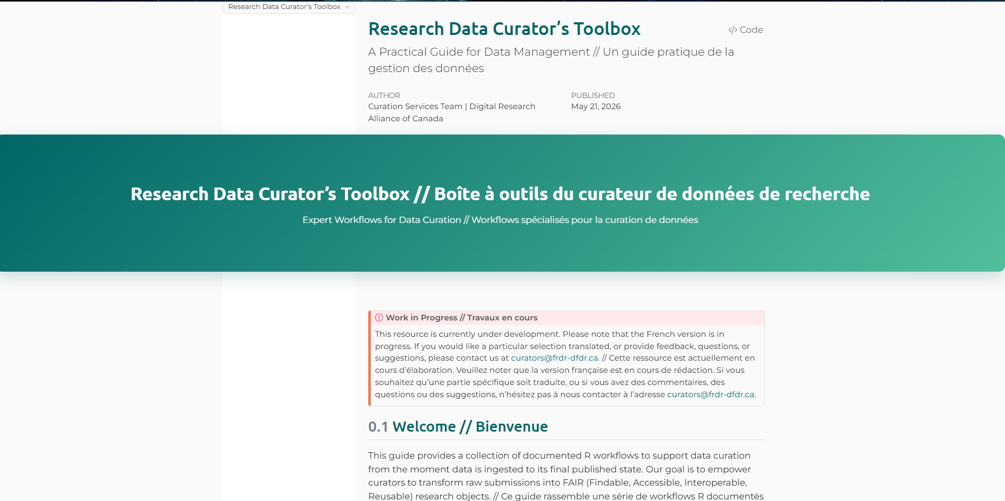Click the dropdown arrow beside Toolbox title
Screen dimensions: 1005x501
348,7
